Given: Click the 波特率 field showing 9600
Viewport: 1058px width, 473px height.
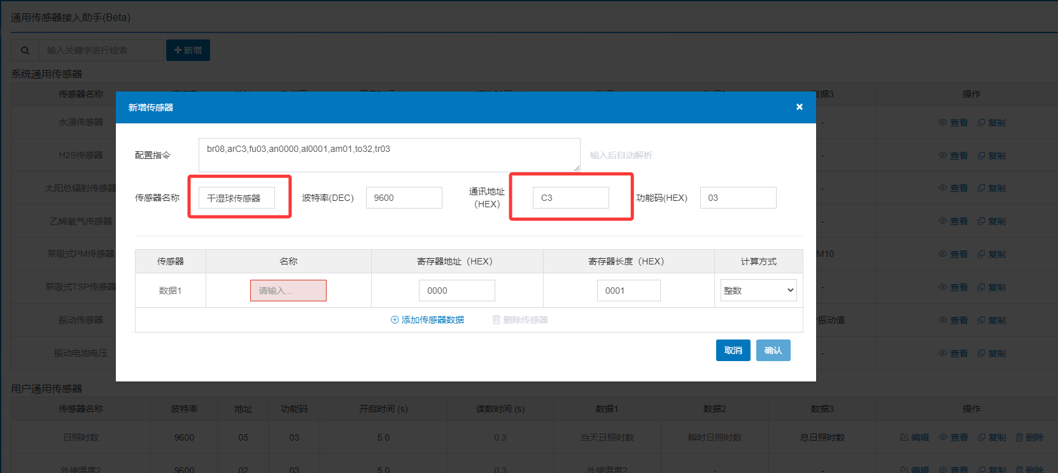Looking at the screenshot, I should tap(404, 198).
